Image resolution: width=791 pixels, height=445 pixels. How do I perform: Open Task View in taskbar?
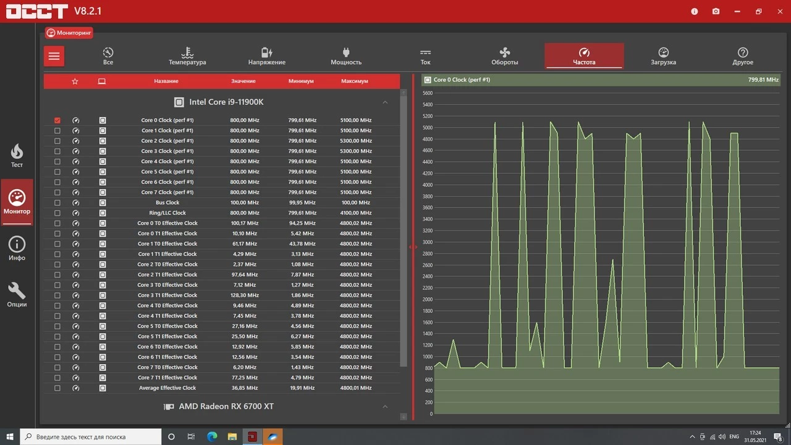click(191, 436)
